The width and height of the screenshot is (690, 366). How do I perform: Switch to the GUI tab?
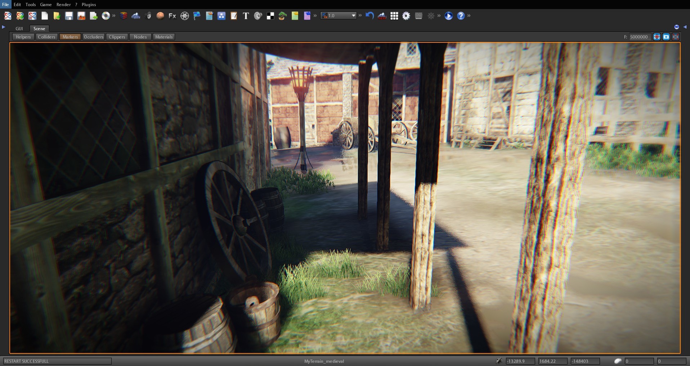(x=19, y=28)
